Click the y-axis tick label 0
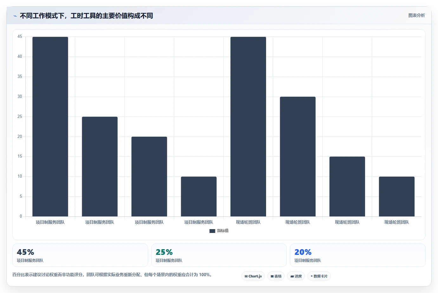 21,216
